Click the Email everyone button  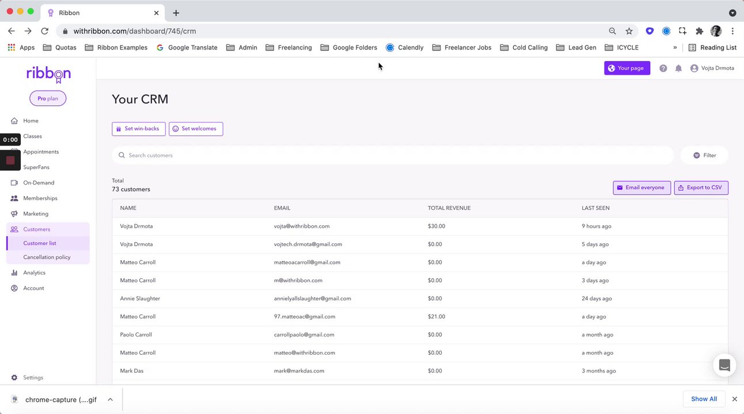point(642,188)
